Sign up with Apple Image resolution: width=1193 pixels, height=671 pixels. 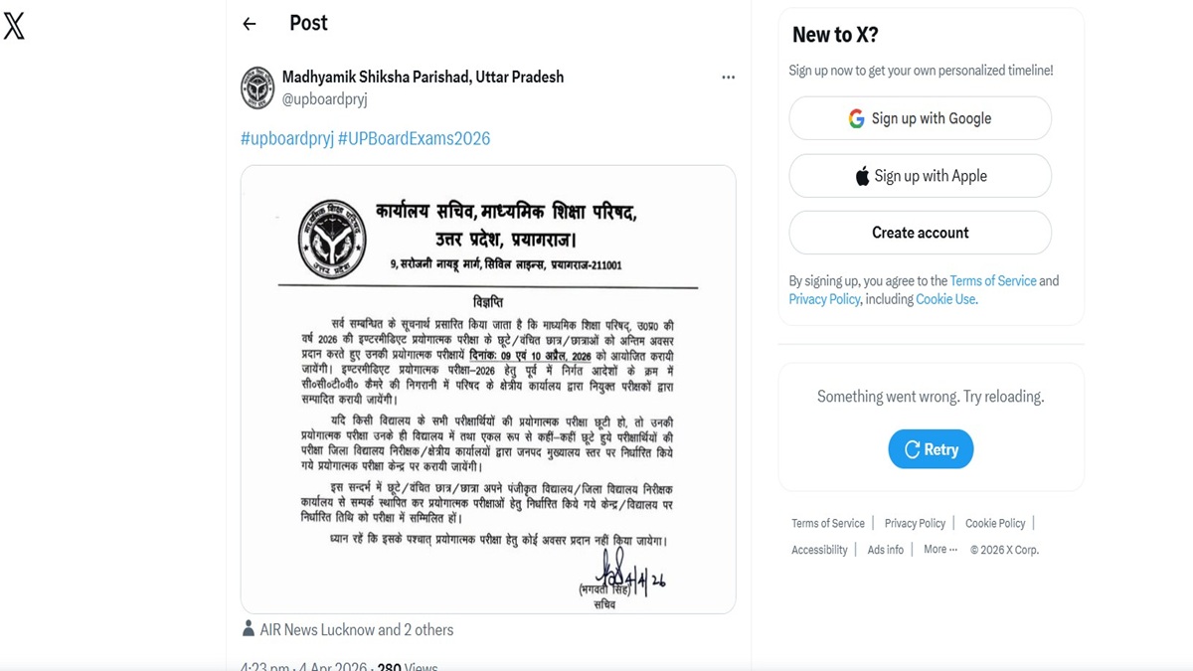pyautogui.click(x=920, y=176)
